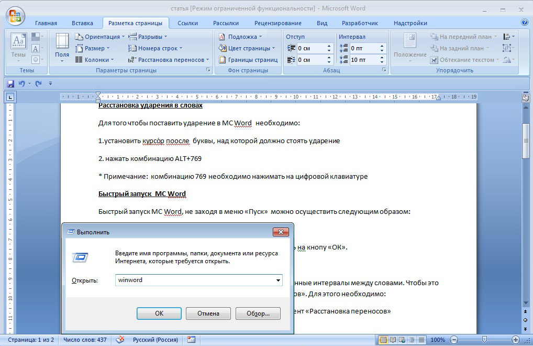Expand the Разрывы breaks dropdown
This screenshot has height=346, width=533.
pos(148,36)
